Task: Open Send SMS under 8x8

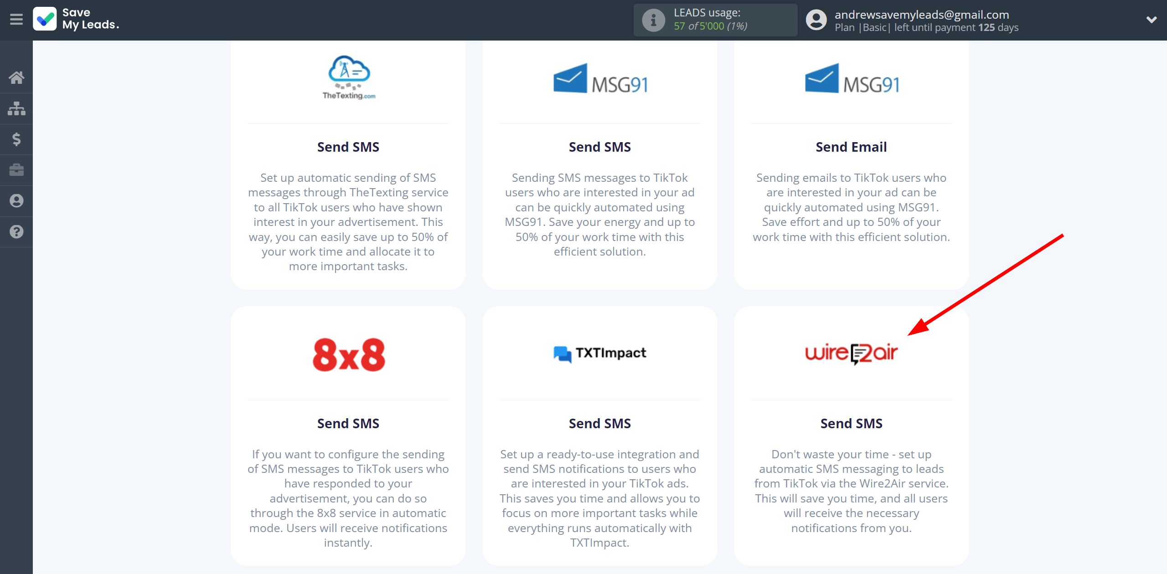Action: coord(348,424)
